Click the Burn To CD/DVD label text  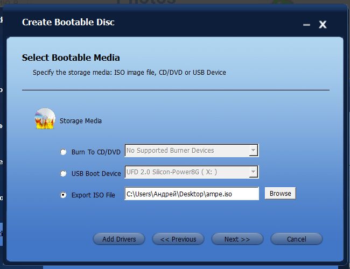click(96, 152)
